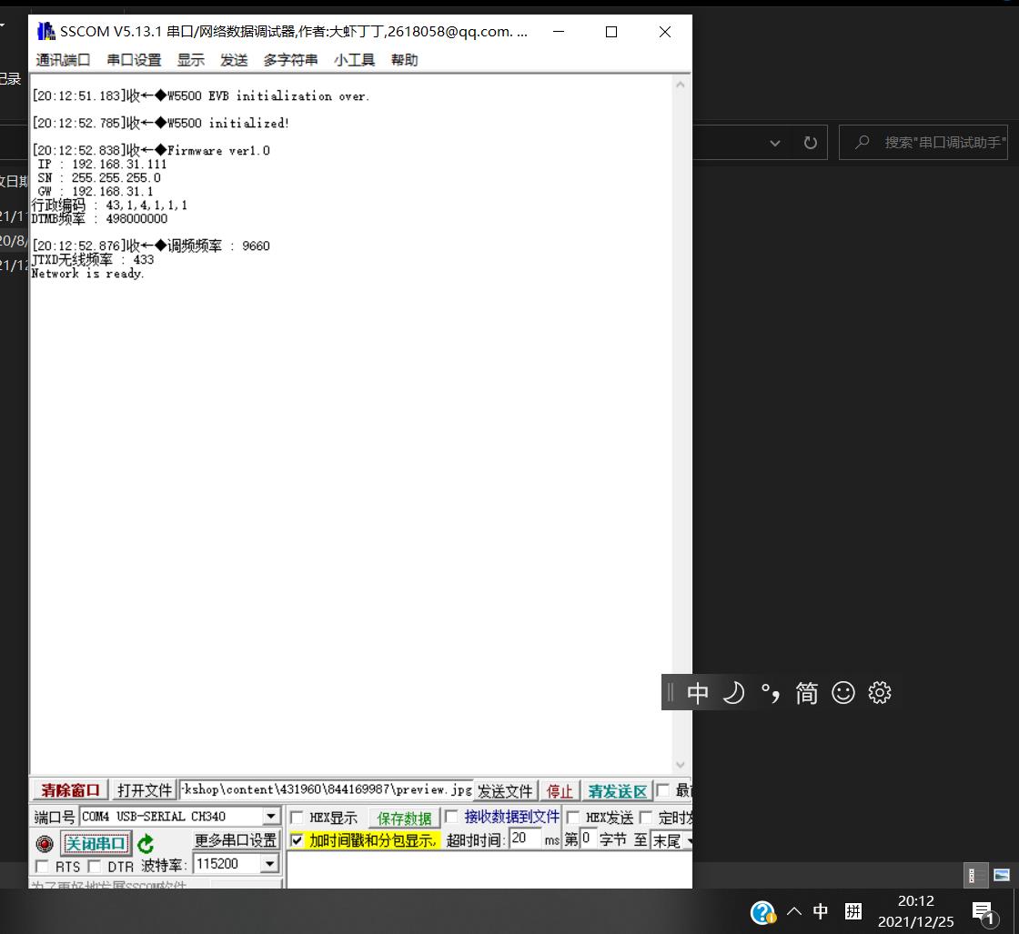This screenshot has width=1019, height=934.
Task: Show hidden tray icons caret
Action: (793, 911)
